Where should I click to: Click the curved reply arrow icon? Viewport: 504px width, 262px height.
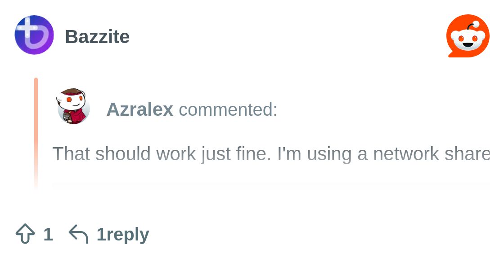[78, 234]
